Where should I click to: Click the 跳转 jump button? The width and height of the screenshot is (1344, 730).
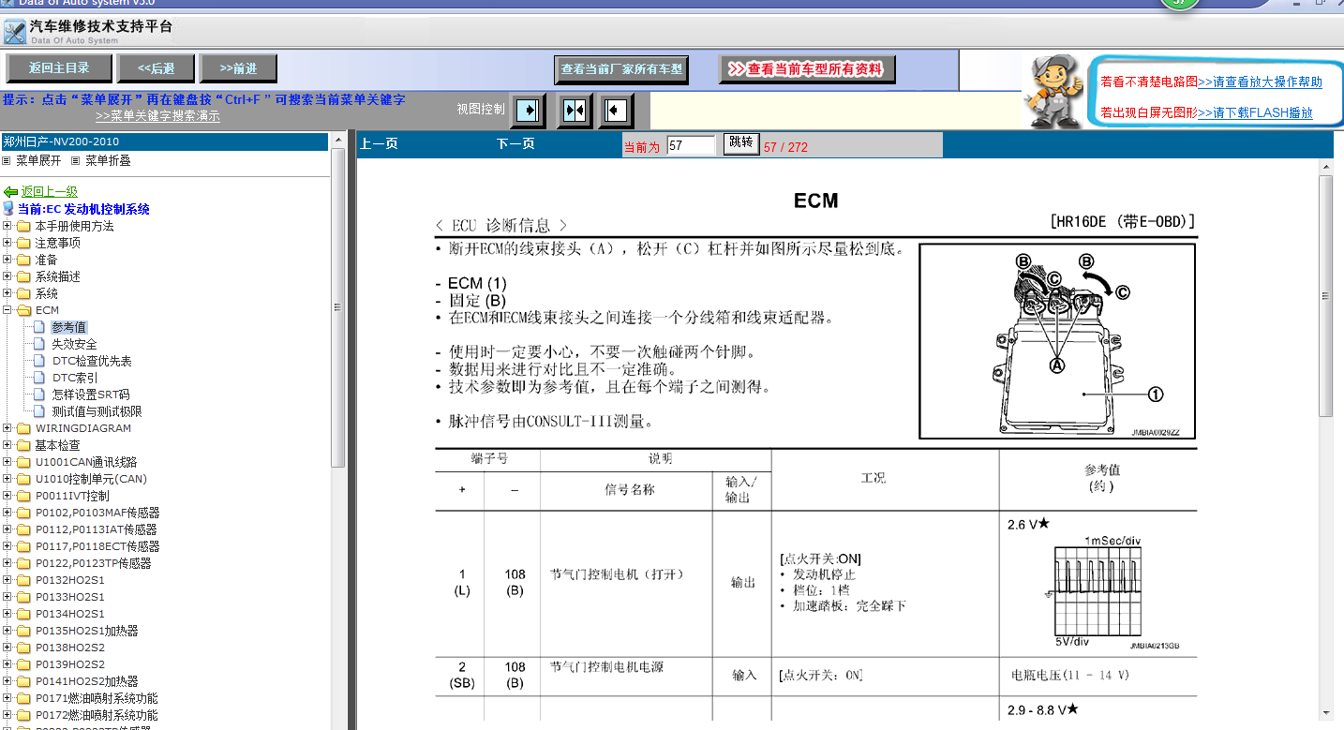(740, 143)
